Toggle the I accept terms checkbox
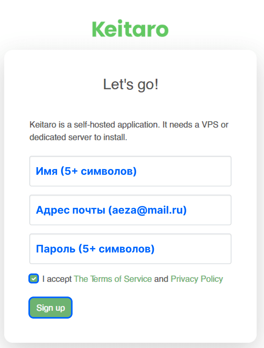Viewport: 264px width, 348px height. [34, 278]
